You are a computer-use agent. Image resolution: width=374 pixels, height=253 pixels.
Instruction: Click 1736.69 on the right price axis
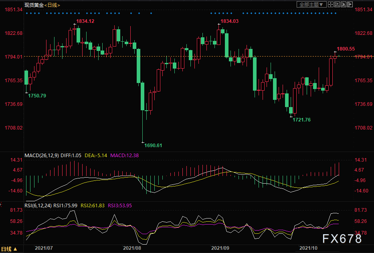click(364, 104)
